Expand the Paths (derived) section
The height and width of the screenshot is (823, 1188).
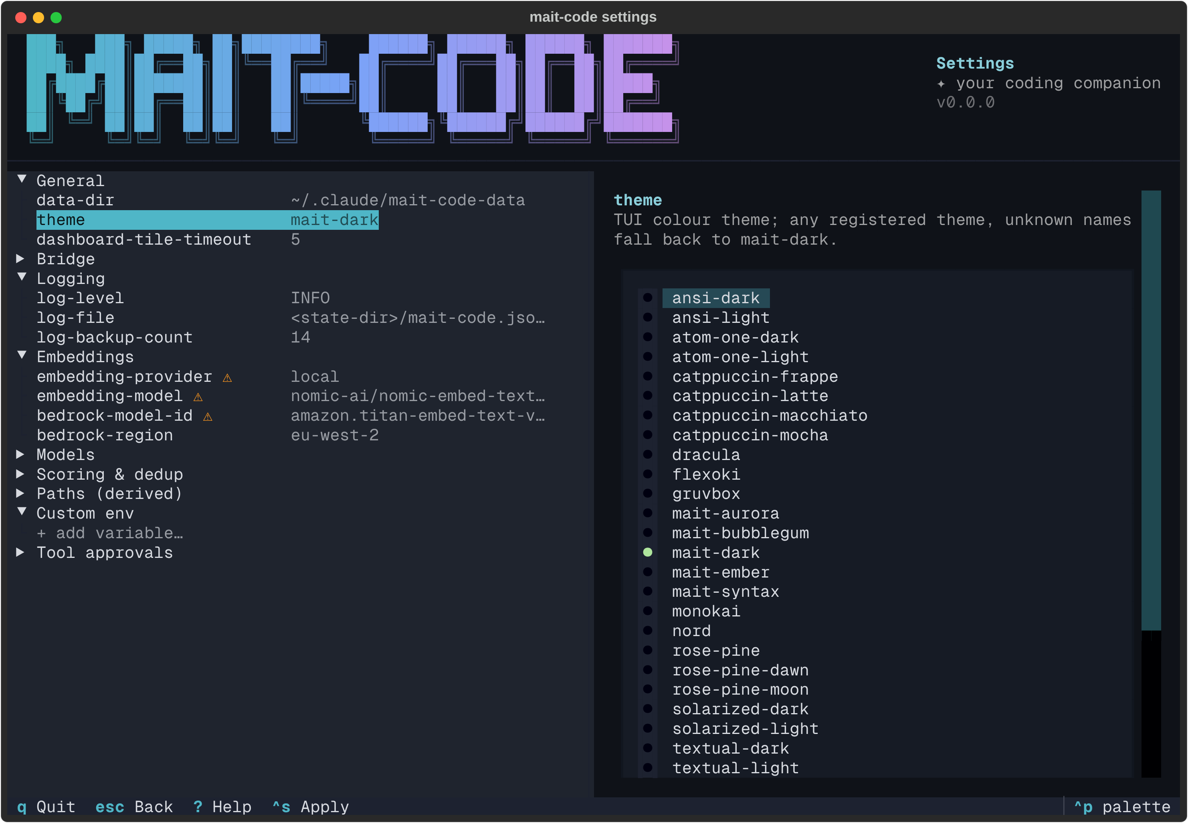(x=20, y=493)
